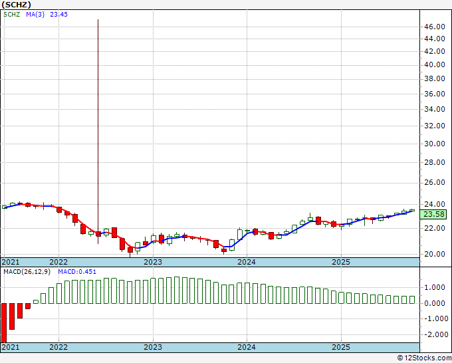Image resolution: width=452 pixels, height=363 pixels.
Task: Click the 24.00 price axis label
Action: pyautogui.click(x=435, y=204)
